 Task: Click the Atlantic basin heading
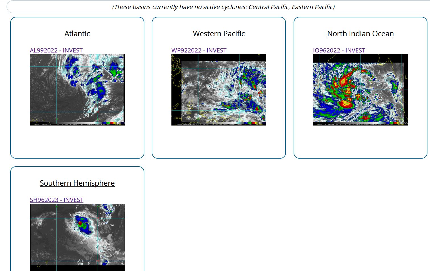77,34
